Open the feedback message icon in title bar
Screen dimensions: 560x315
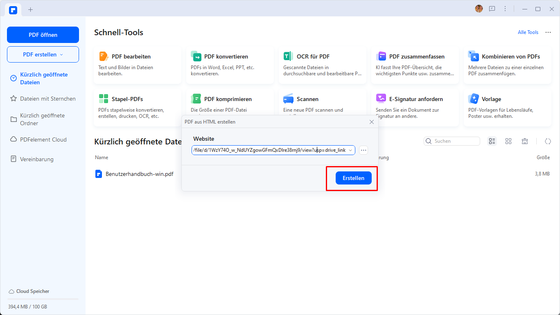492,9
